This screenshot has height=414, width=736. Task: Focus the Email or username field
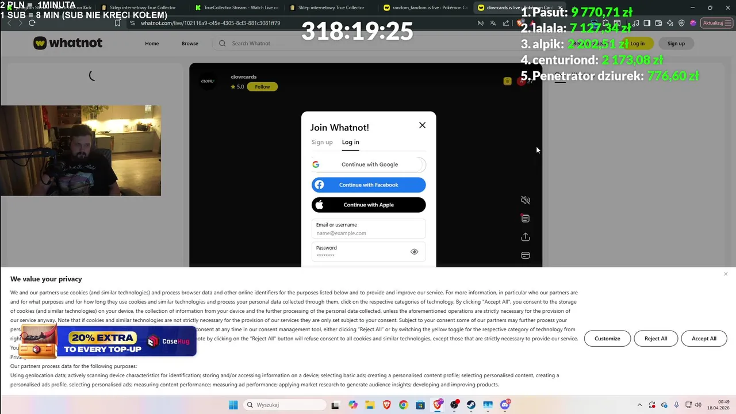(x=369, y=229)
